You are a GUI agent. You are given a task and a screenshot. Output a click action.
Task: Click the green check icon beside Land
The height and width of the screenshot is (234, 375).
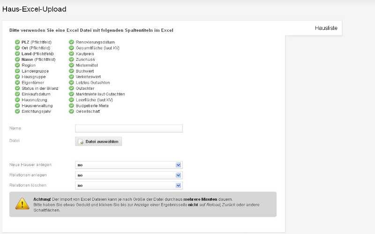point(17,53)
